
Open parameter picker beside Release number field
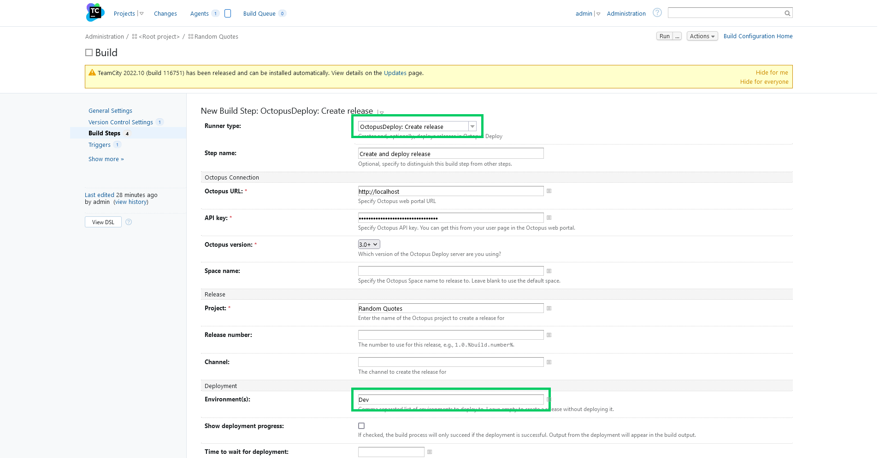tap(549, 335)
